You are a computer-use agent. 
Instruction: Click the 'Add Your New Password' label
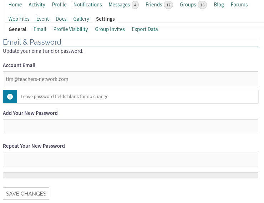30,113
